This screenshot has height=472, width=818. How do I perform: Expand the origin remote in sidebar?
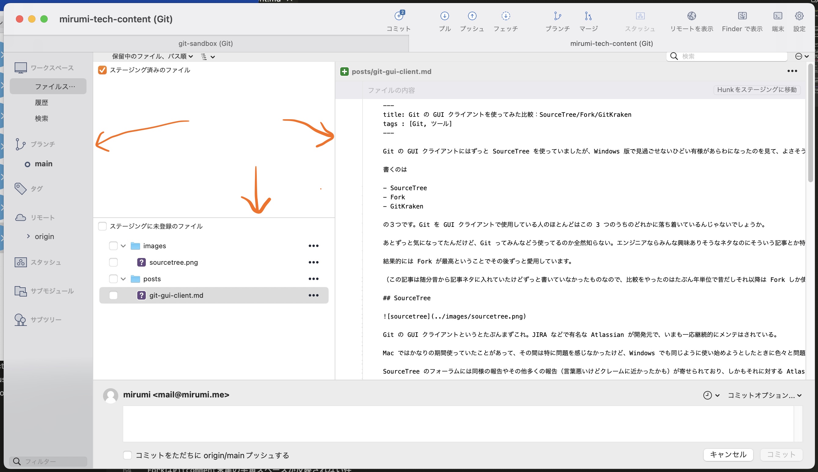[x=28, y=236]
